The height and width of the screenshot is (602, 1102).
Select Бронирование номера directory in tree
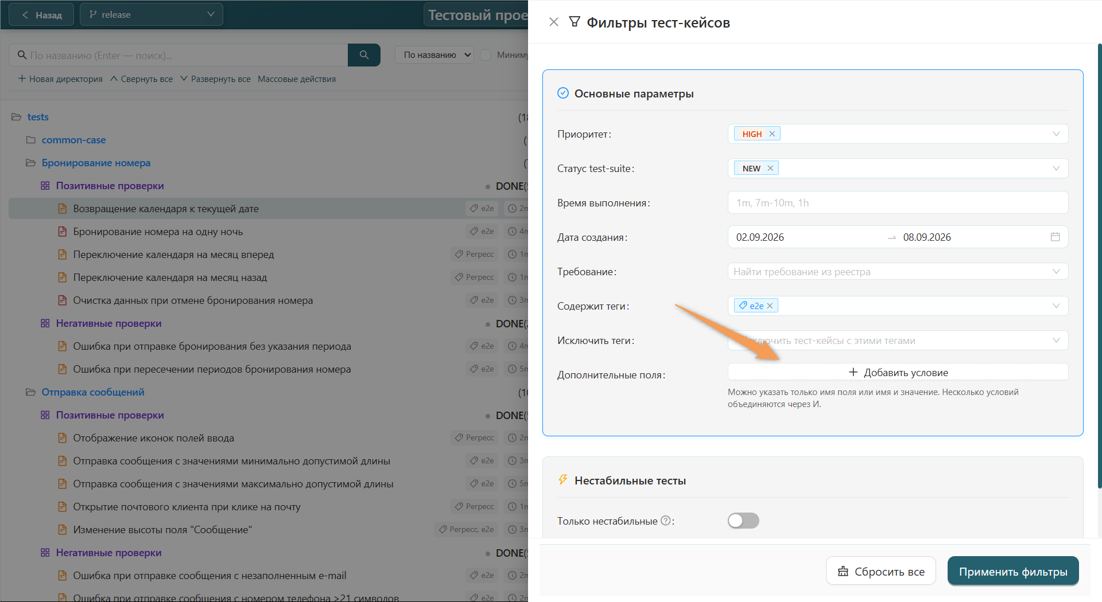(96, 163)
